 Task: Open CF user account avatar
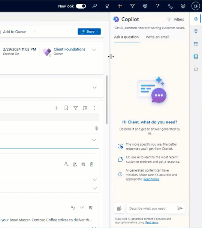(196, 6)
